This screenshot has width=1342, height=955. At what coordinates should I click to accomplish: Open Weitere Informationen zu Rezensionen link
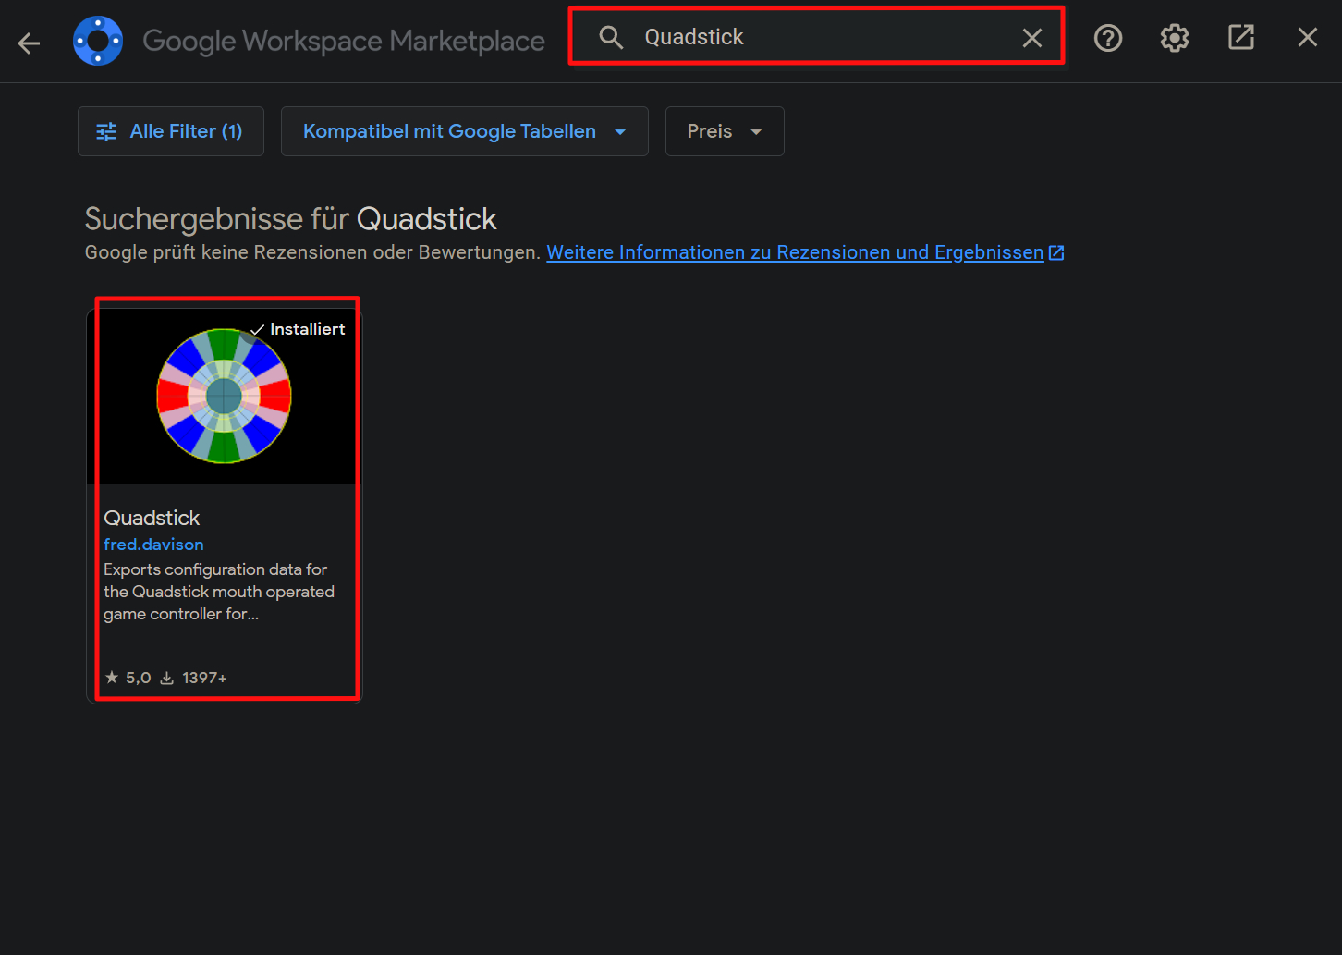pyautogui.click(x=795, y=252)
